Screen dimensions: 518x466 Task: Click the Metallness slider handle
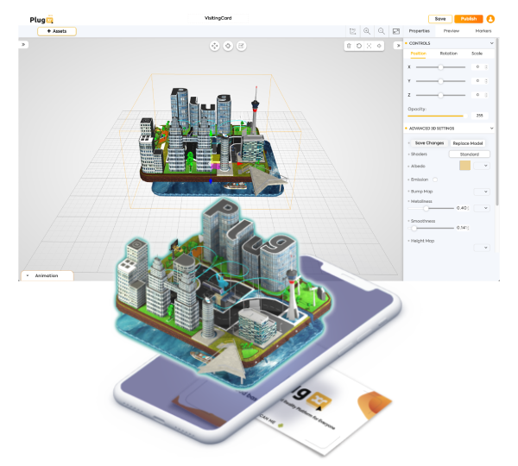tap(426, 208)
